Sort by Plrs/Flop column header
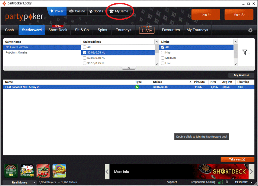The width and height of the screenshot is (258, 186). point(245,82)
